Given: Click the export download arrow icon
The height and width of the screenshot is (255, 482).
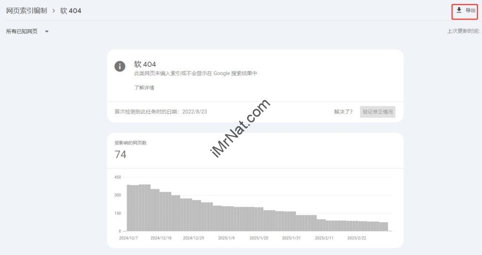Looking at the screenshot, I should 458,10.
